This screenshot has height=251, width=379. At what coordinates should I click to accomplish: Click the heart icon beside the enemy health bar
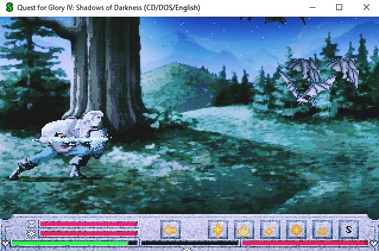pos(374,243)
